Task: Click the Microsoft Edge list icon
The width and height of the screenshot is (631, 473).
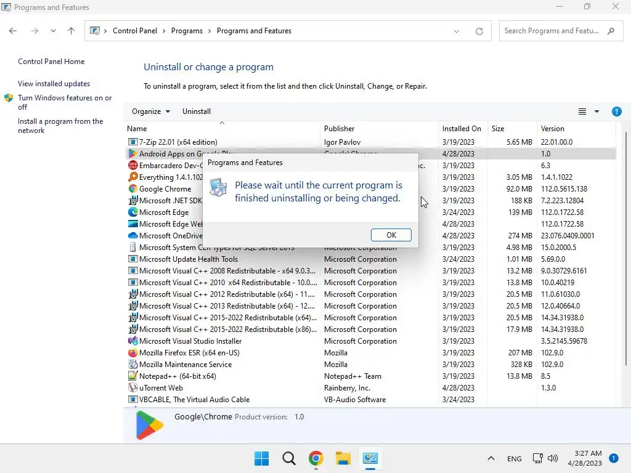Action: [132, 212]
